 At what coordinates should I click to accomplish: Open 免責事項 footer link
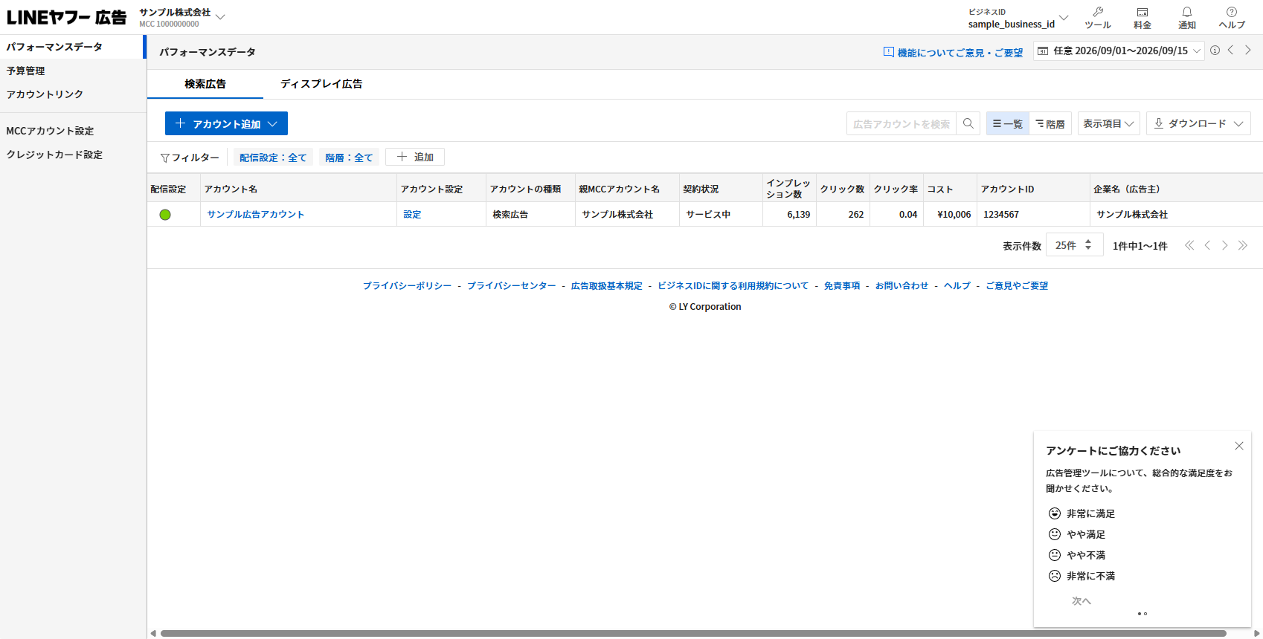(842, 285)
